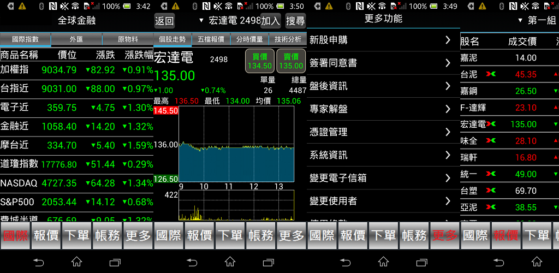Viewport: 559px width, 273px height.
Task: Open the group dropdown before 第一組
Action: click(520, 21)
